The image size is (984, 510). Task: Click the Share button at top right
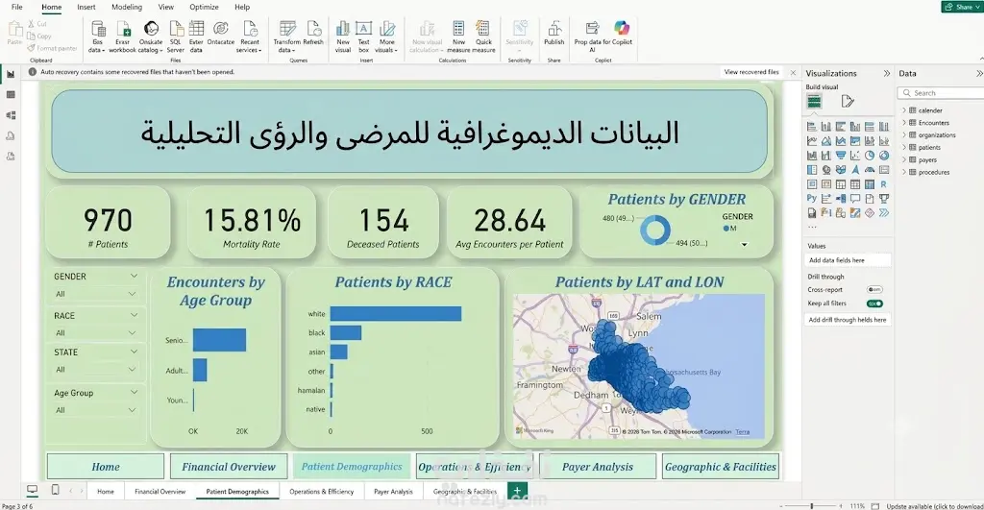coord(960,7)
